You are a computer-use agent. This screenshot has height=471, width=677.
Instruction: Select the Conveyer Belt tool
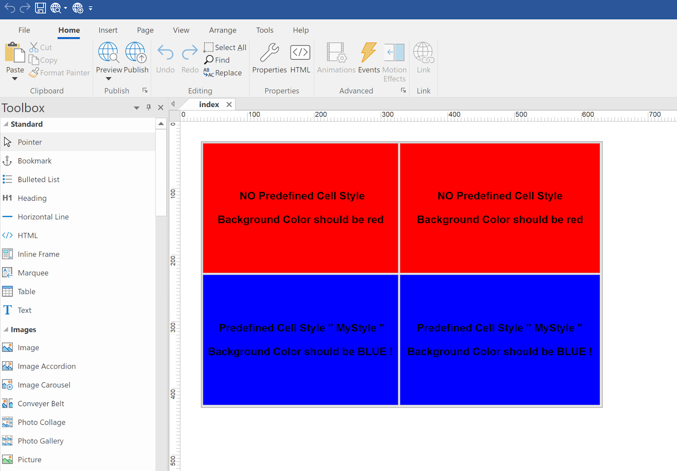(78, 403)
